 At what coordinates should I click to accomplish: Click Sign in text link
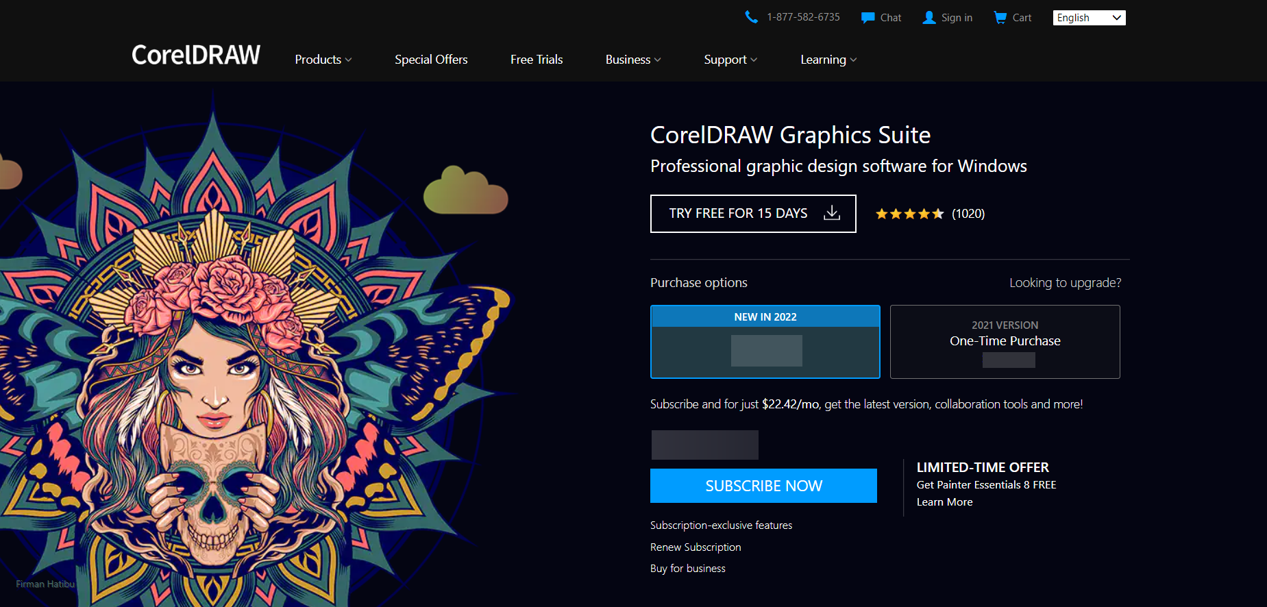pyautogui.click(x=957, y=18)
